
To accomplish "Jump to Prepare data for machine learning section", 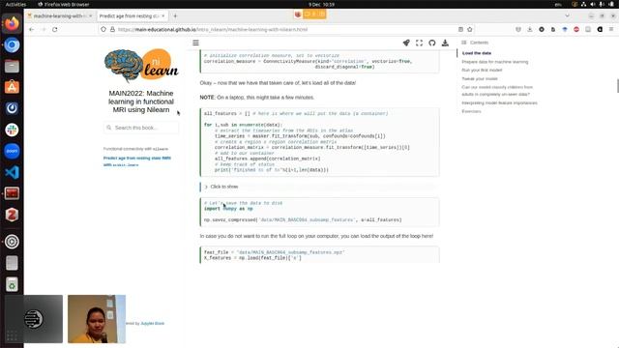I will tap(494, 62).
